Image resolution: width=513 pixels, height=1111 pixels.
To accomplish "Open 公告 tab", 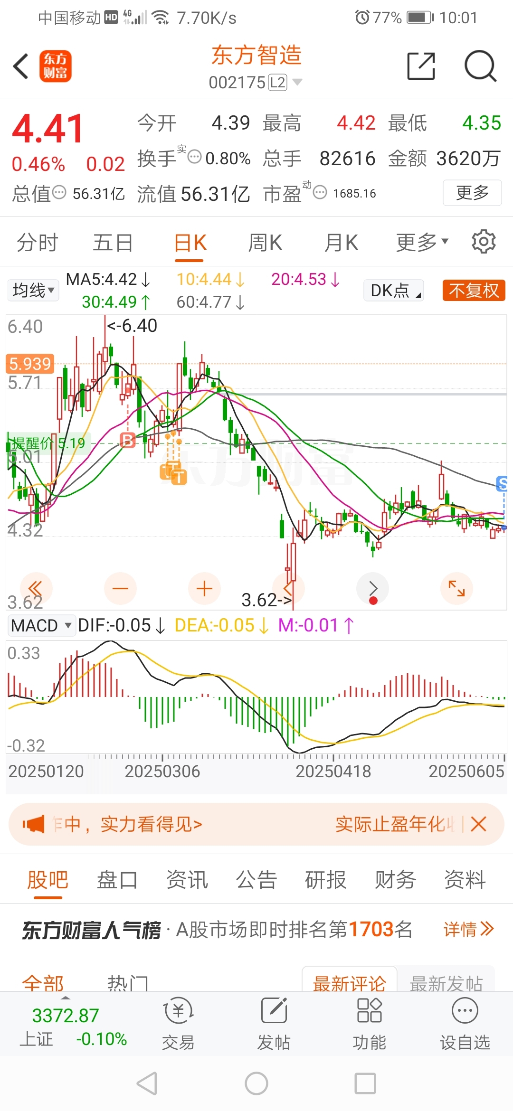I will pos(256,880).
